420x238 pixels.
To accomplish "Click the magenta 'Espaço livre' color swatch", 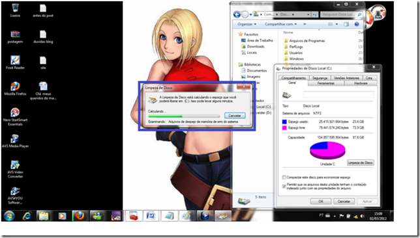I will [284, 128].
